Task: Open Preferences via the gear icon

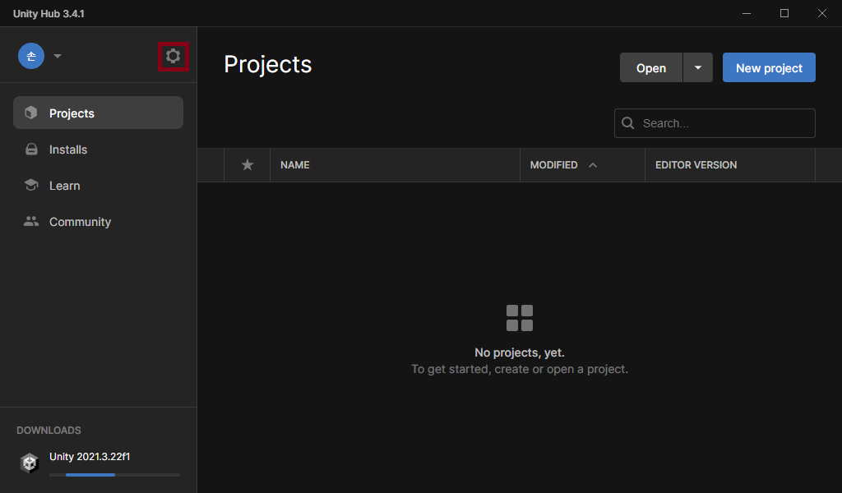Action: click(x=173, y=56)
